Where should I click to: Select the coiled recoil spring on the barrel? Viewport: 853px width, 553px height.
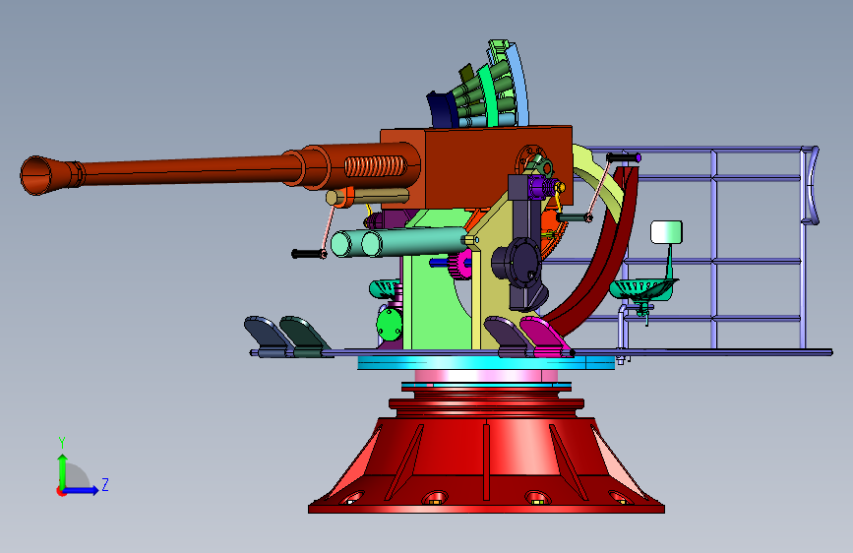(x=376, y=166)
